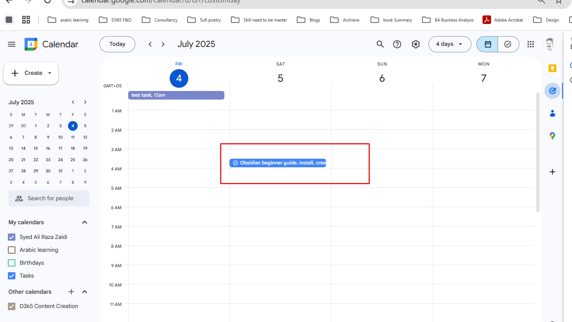This screenshot has width=572, height=322.
Task: Open the main menu hamburger icon
Action: click(11, 44)
